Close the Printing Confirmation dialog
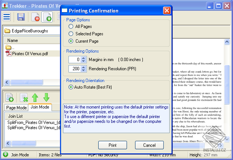 coord(167,11)
